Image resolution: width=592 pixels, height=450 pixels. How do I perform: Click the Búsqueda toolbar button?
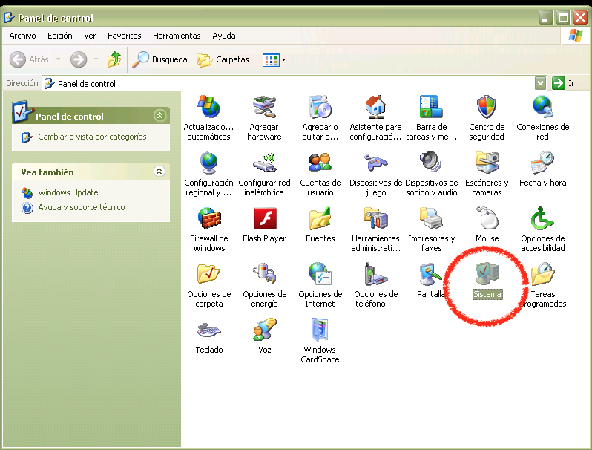pyautogui.click(x=160, y=59)
